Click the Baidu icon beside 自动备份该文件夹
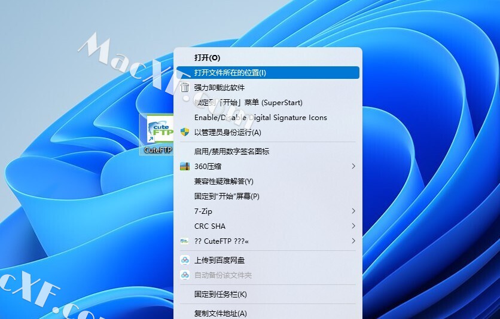500x319 pixels. click(185, 275)
